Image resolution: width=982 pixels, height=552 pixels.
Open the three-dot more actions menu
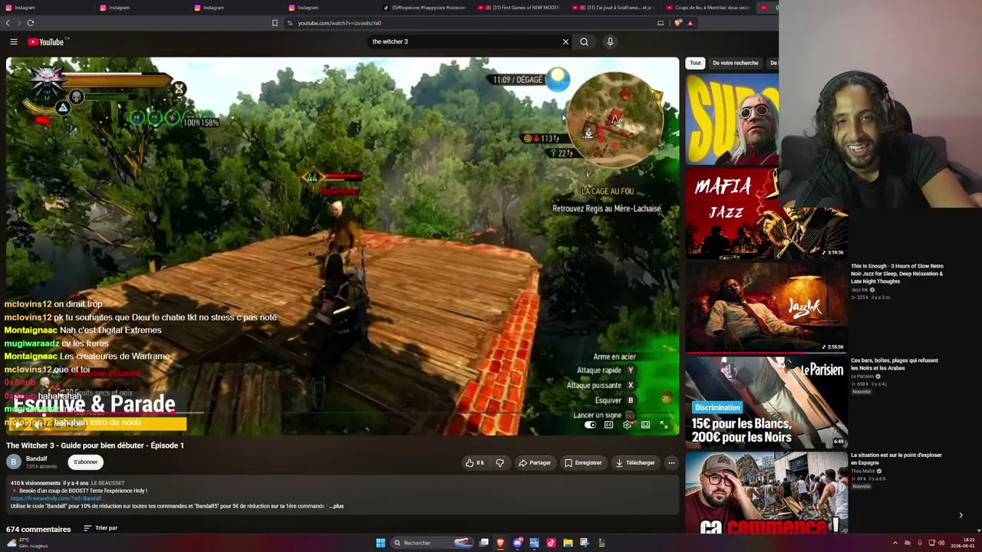click(671, 462)
